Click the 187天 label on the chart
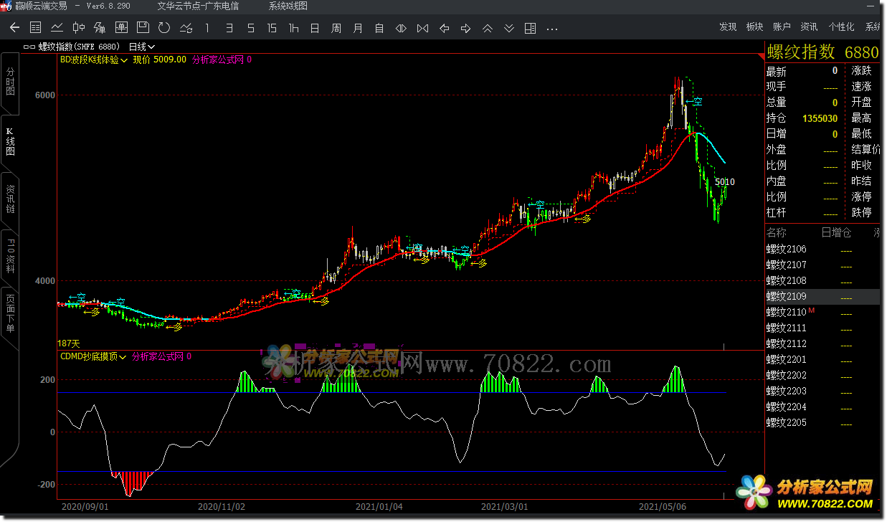887x522 pixels. pos(69,344)
